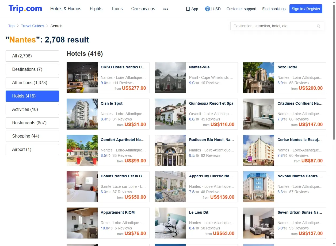Click Hotelf1 Nantes Est title
The image size is (336, 246).
123,176
